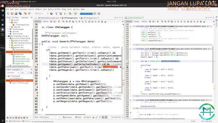This screenshot has height=123, width=218.
Task: Click the error marker beside line 41
Action: pos(37,96)
